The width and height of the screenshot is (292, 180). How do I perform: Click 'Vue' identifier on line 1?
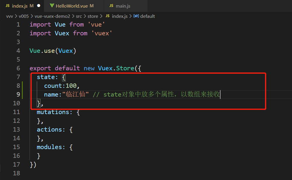(60, 25)
